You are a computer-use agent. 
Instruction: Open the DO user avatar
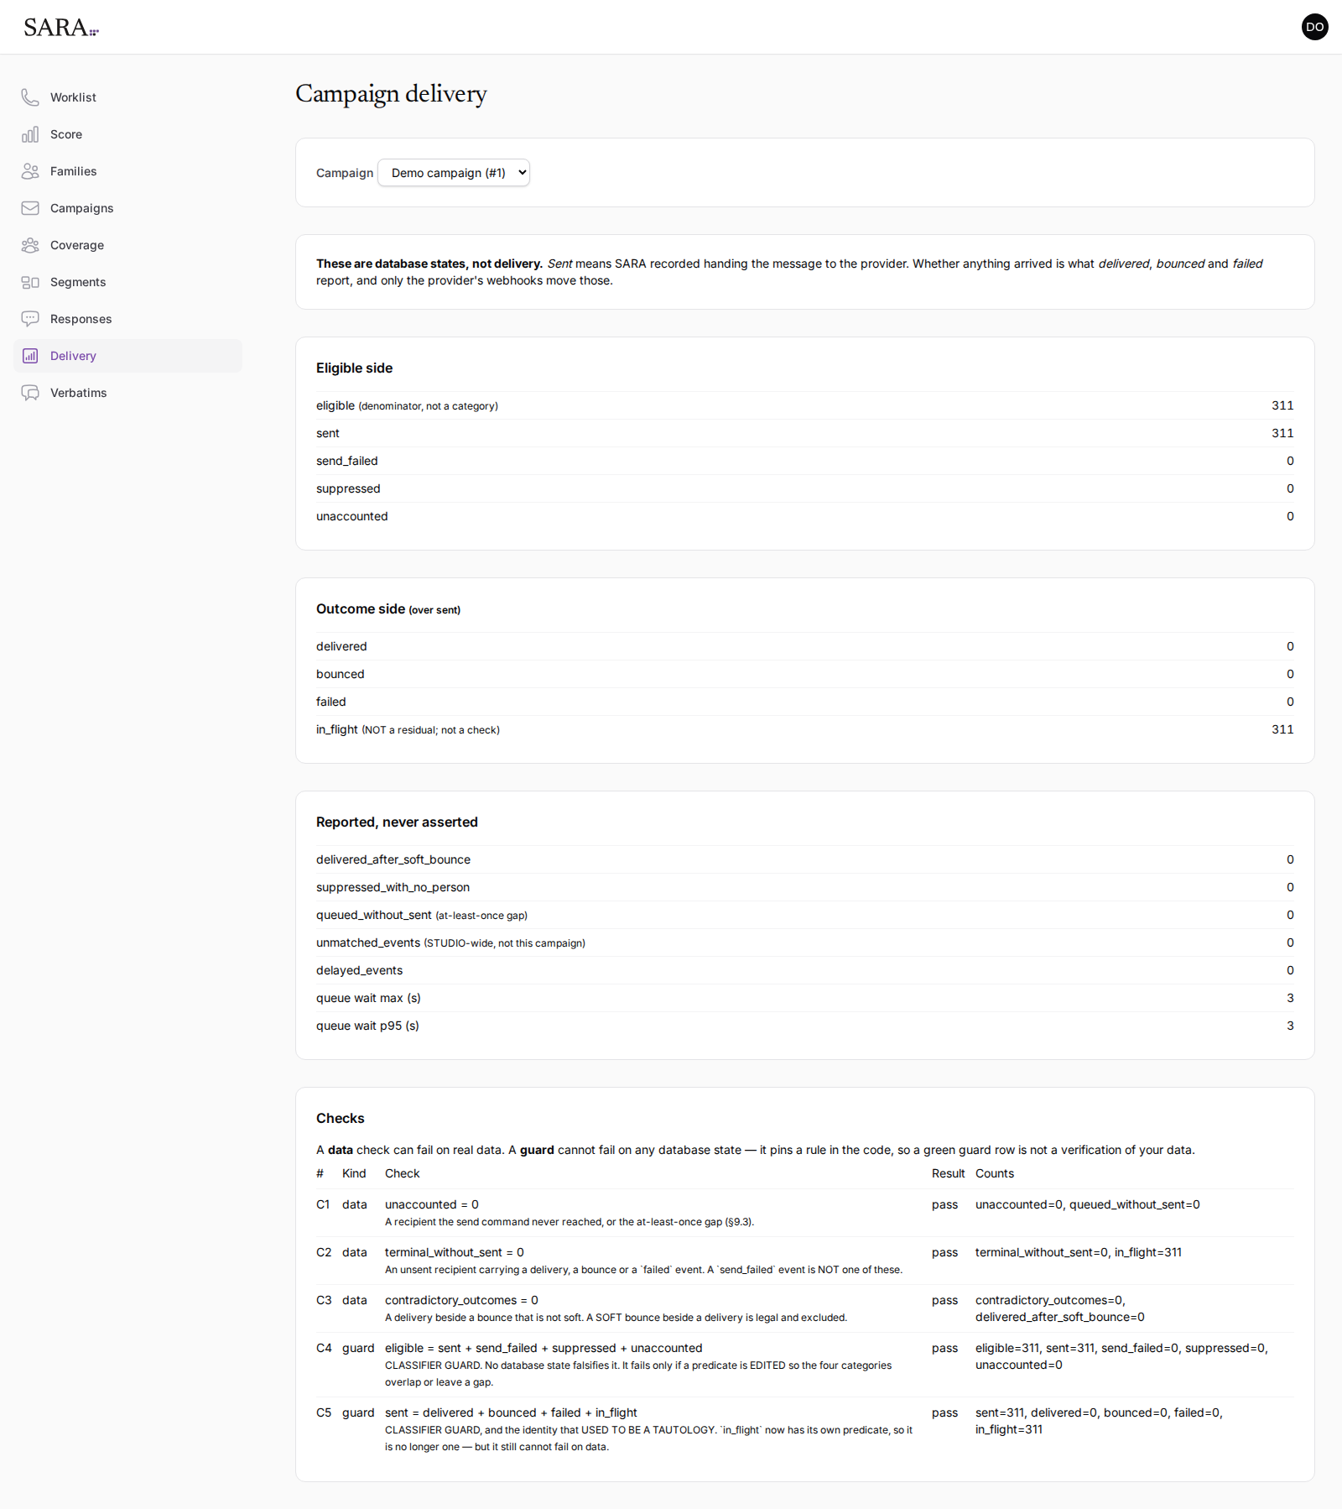1314,27
